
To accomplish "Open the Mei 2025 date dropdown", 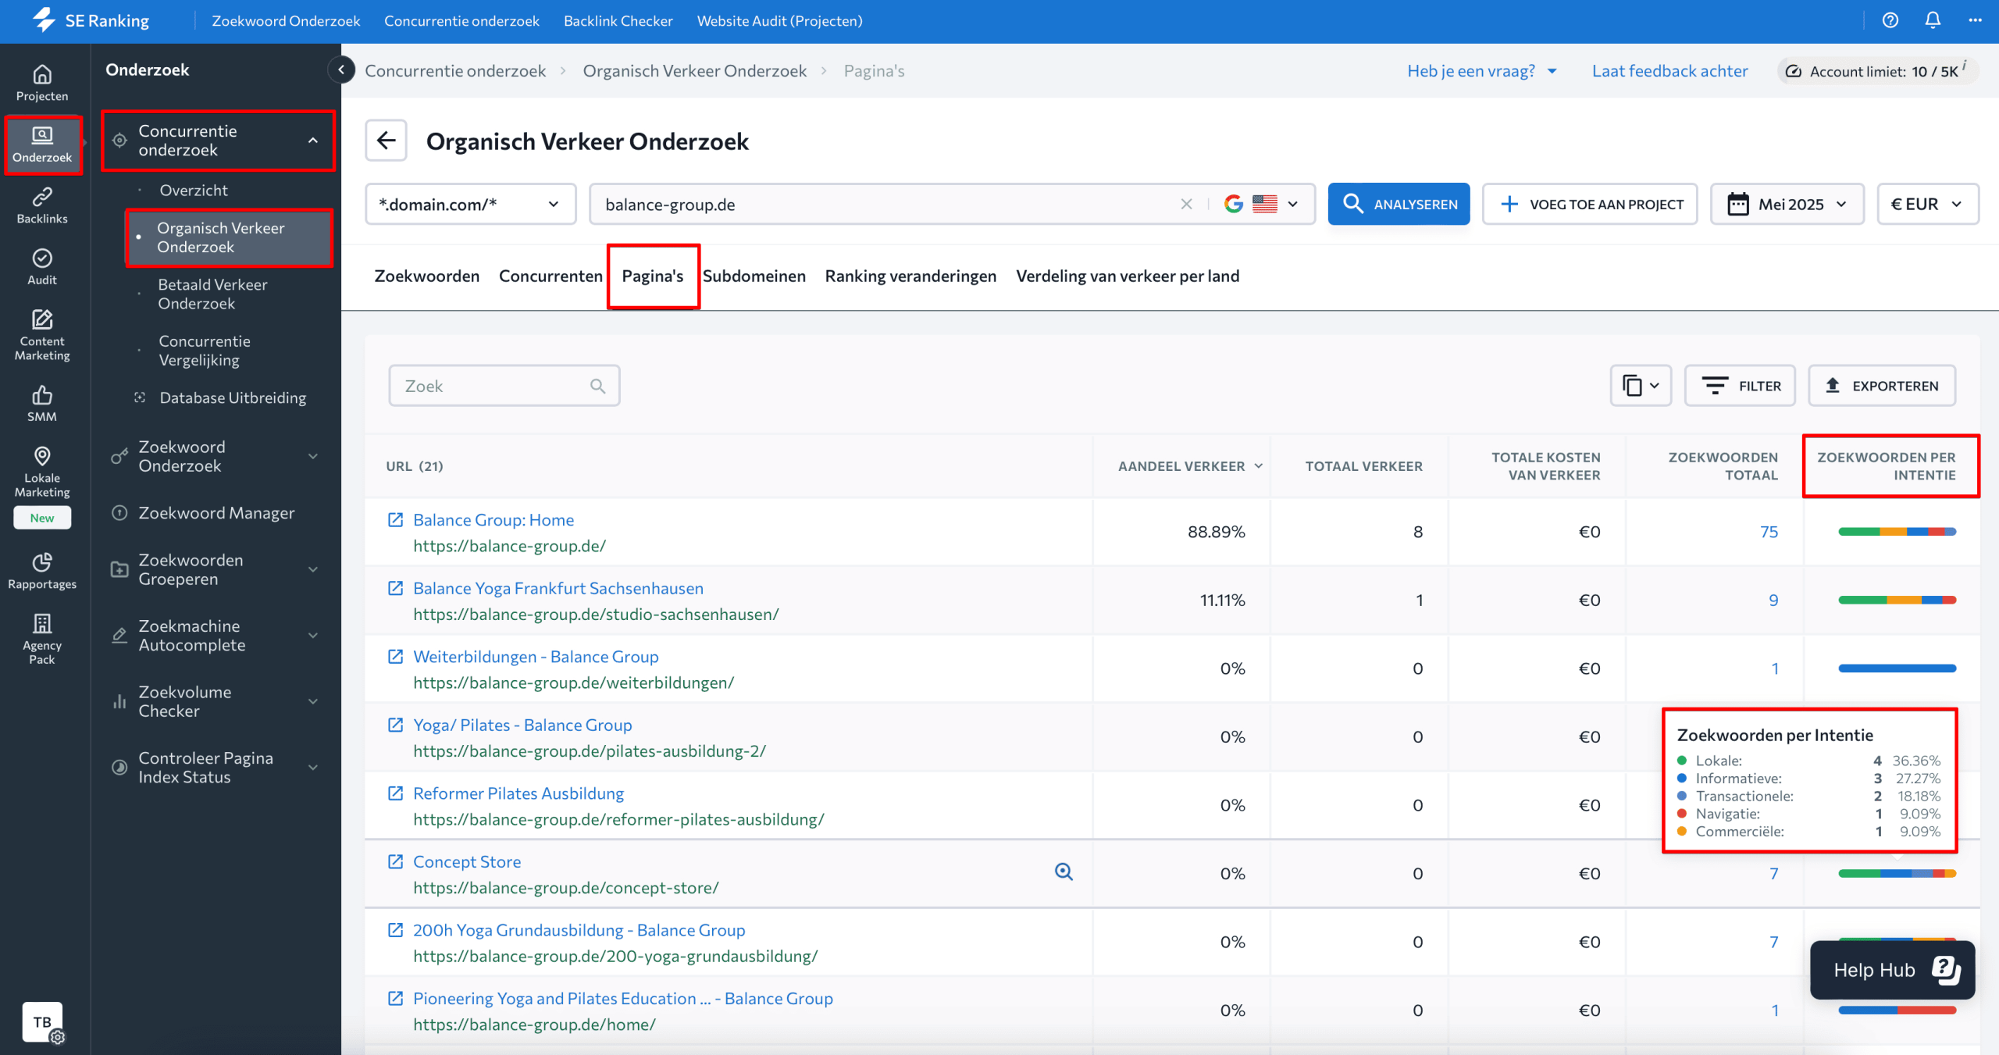I will click(x=1787, y=204).
